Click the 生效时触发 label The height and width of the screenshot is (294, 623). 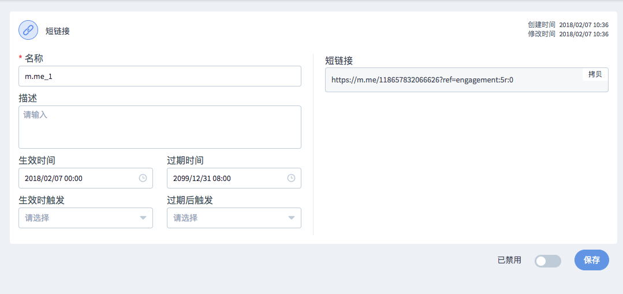coord(42,200)
